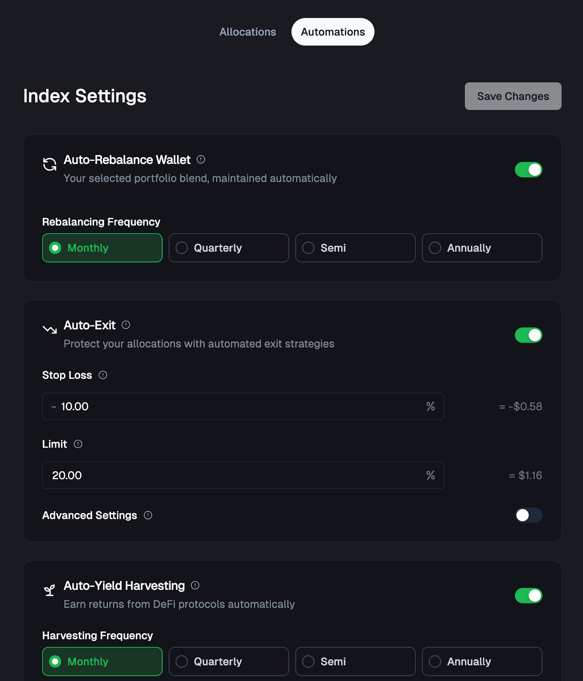Open the Automations tab
The height and width of the screenshot is (681, 583).
[x=333, y=32]
